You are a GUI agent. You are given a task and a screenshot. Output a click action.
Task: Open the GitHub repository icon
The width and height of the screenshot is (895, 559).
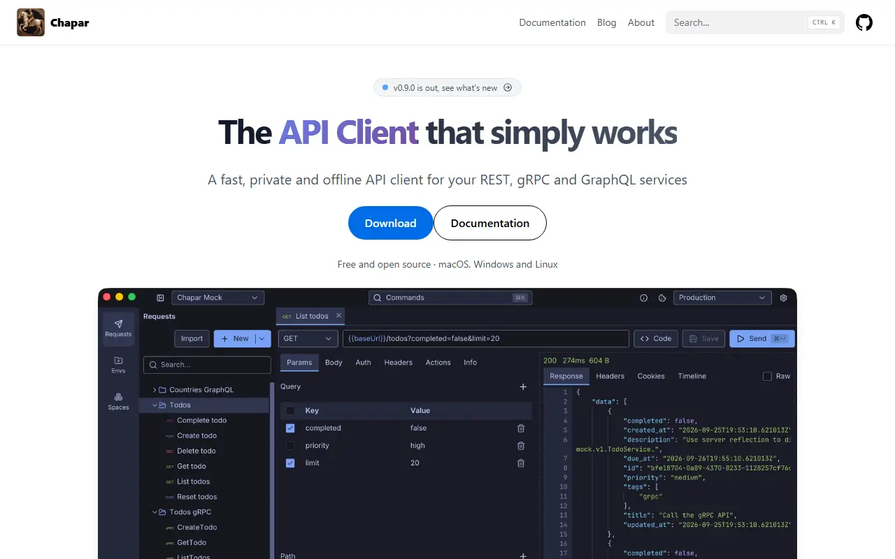(x=864, y=22)
